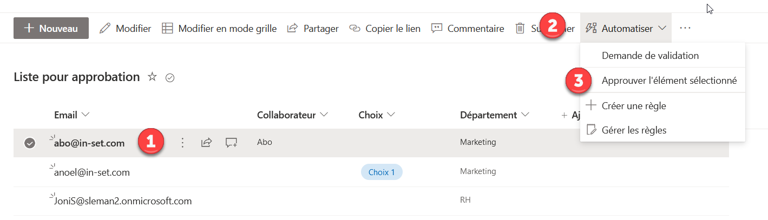Click the Nouveau button
Screen dimensions: 768x220
(51, 28)
